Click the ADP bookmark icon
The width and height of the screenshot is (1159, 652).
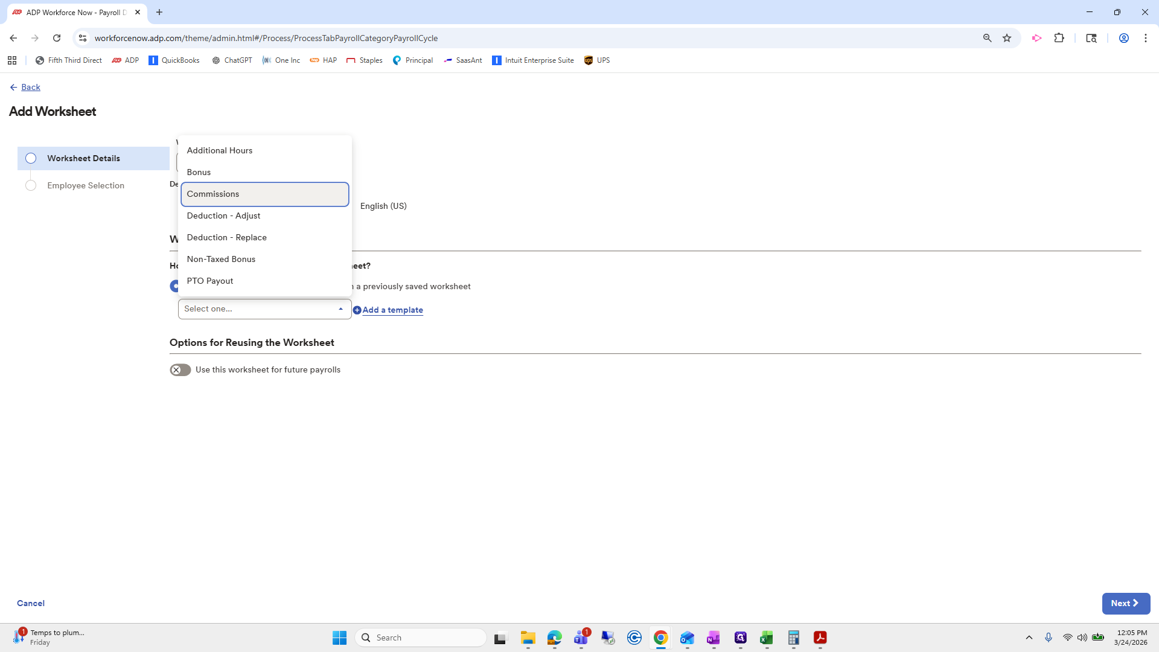pos(117,60)
